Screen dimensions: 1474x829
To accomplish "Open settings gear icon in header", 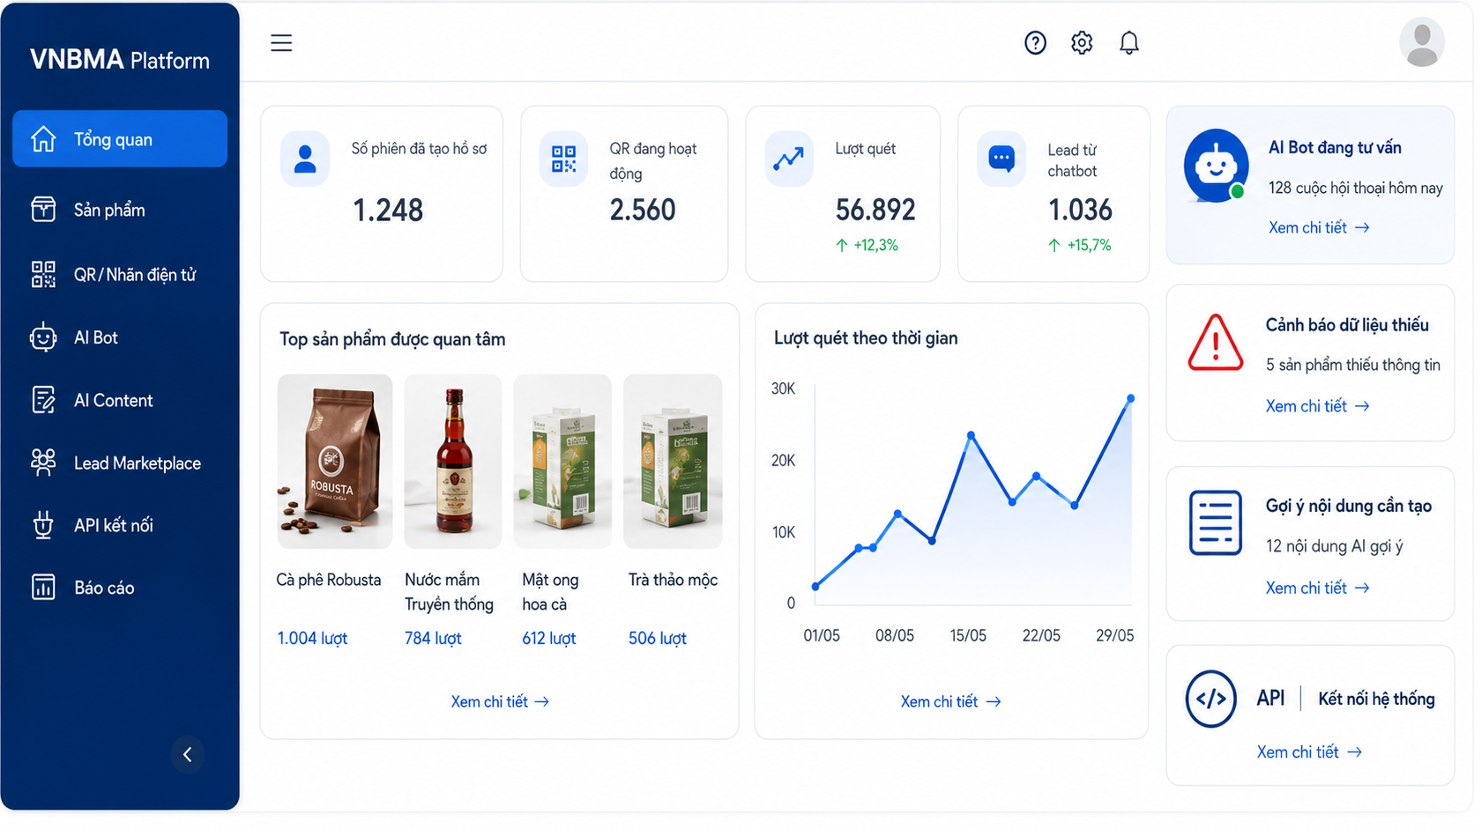I will click(x=1082, y=42).
